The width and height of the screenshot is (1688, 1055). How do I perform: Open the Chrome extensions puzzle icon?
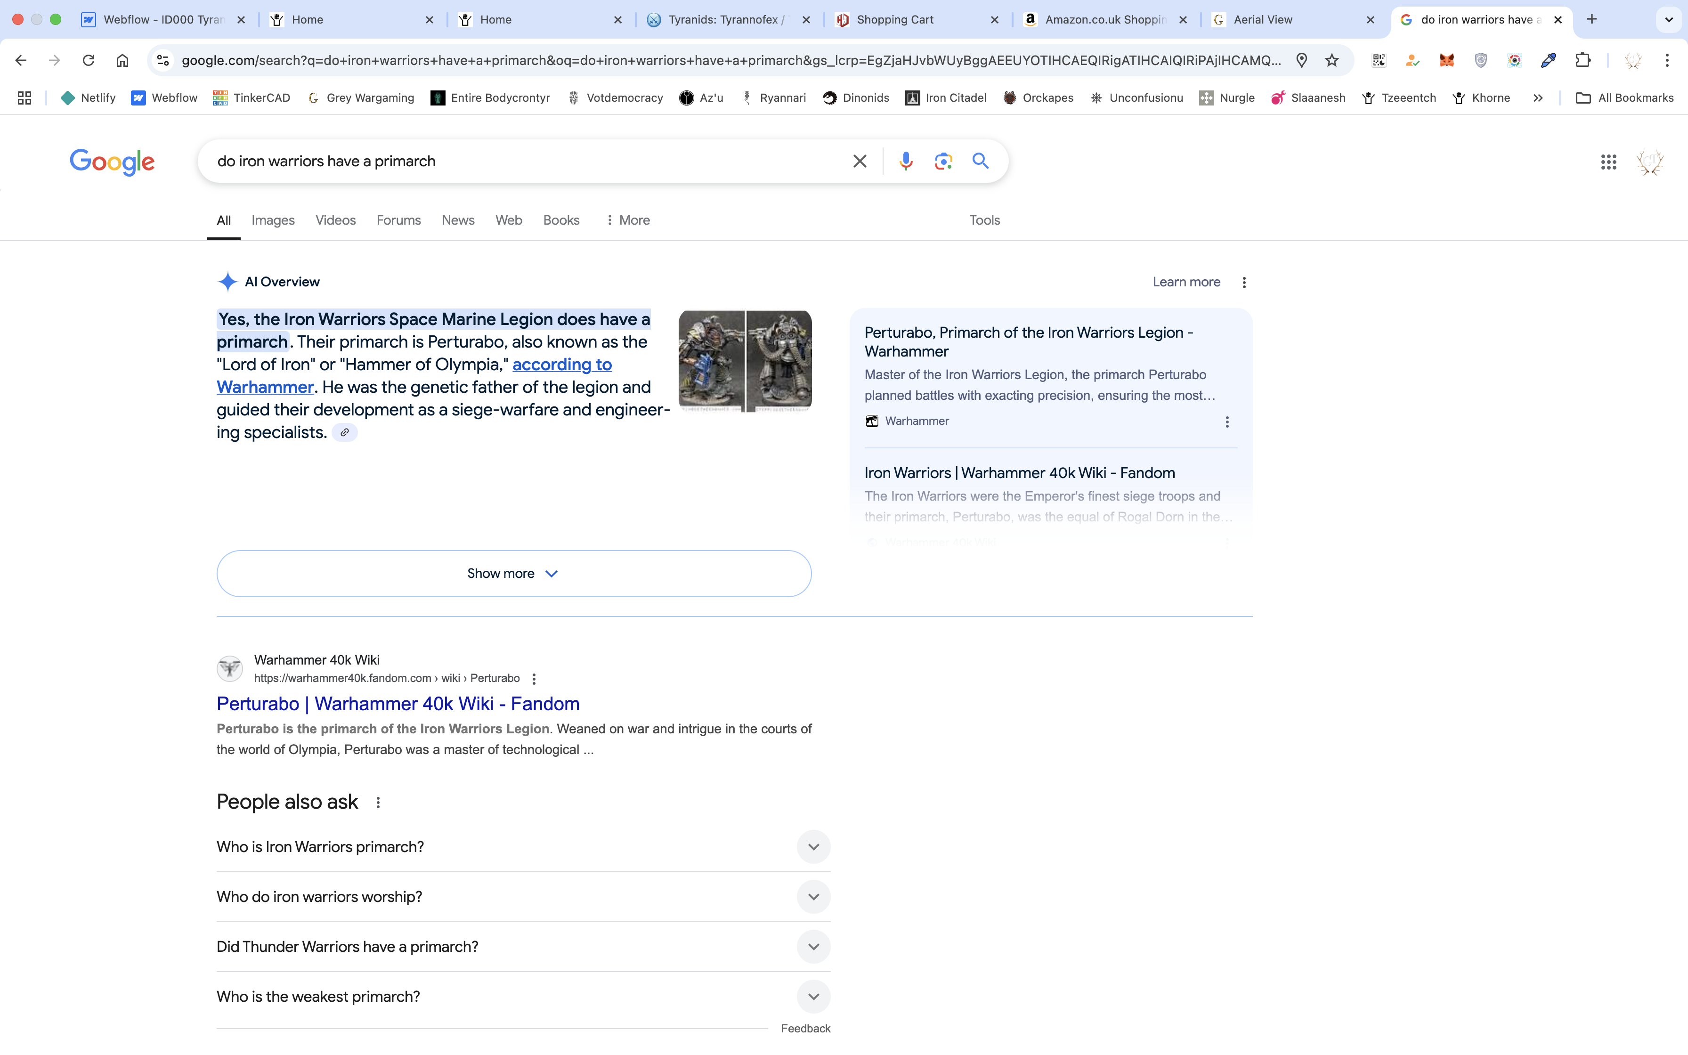coord(1582,60)
